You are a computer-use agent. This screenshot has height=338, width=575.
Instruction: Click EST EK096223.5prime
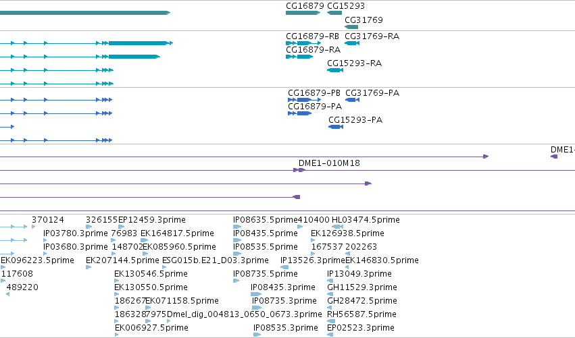click(x=37, y=260)
